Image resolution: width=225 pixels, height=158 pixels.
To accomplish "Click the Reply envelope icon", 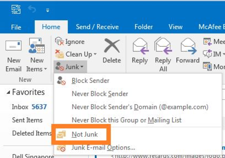I will (140, 46).
